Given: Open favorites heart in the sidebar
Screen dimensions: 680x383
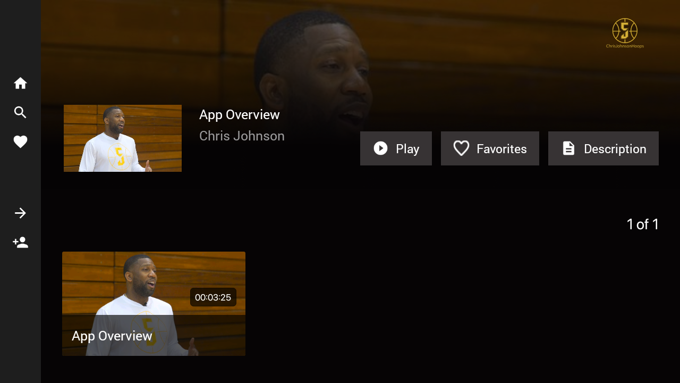Looking at the screenshot, I should coord(20,142).
